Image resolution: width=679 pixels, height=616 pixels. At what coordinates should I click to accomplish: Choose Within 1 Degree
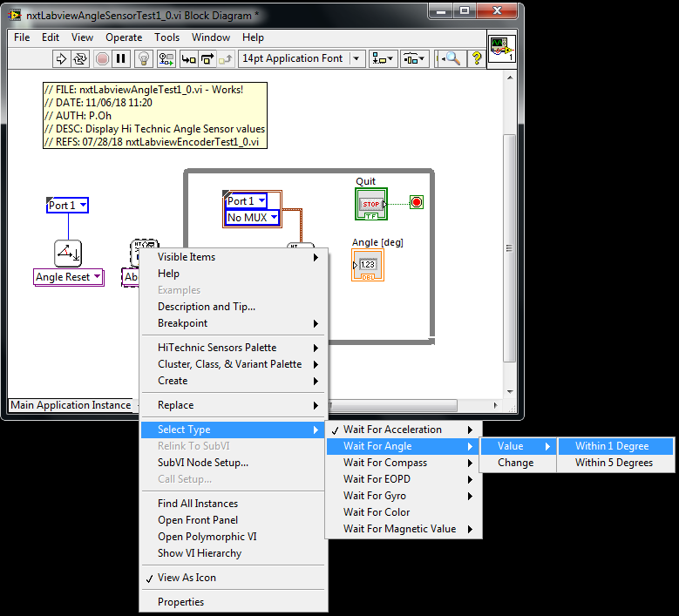[x=615, y=446]
